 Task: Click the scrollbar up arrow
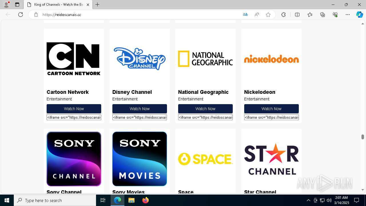(363, 23)
